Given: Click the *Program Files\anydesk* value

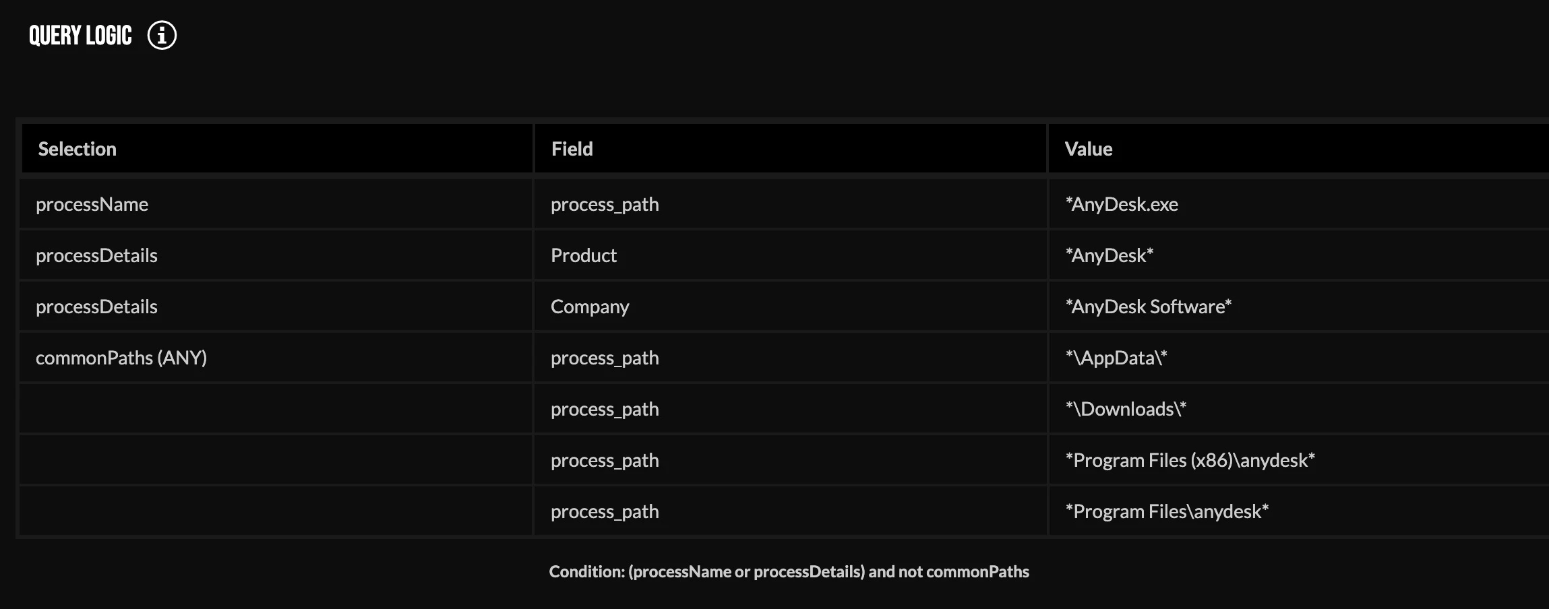Looking at the screenshot, I should [x=1167, y=511].
